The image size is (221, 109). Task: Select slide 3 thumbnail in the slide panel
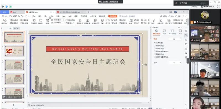(14, 65)
